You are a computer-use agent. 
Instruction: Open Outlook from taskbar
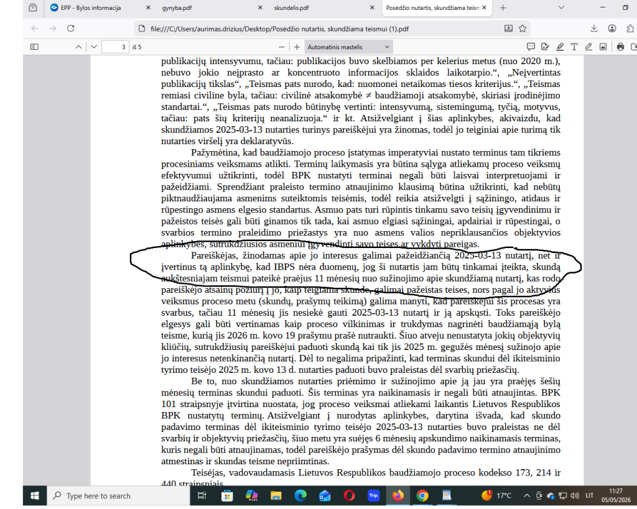click(325, 495)
